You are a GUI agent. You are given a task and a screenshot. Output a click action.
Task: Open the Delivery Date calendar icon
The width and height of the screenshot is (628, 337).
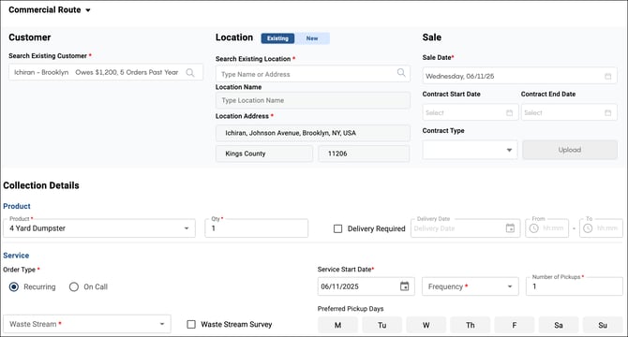pyautogui.click(x=510, y=228)
